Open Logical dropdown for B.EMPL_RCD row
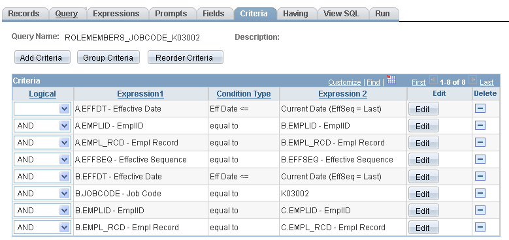Screen dimensions: 509x240 click(42, 228)
